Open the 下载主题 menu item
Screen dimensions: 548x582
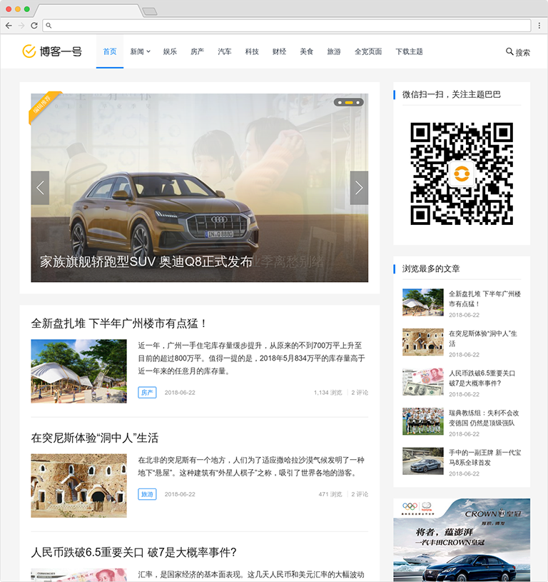pos(409,51)
